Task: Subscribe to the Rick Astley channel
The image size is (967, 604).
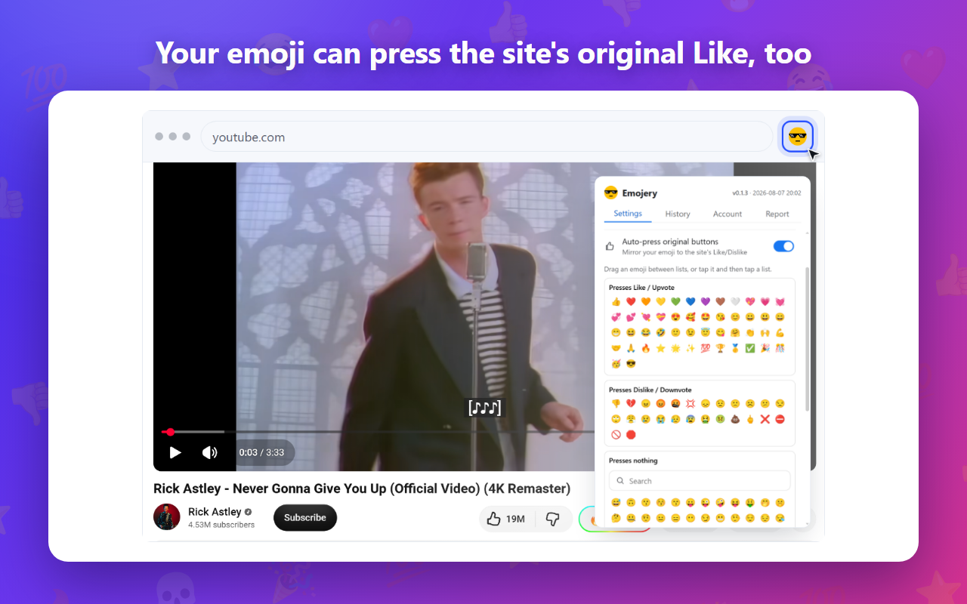Action: pyautogui.click(x=305, y=518)
